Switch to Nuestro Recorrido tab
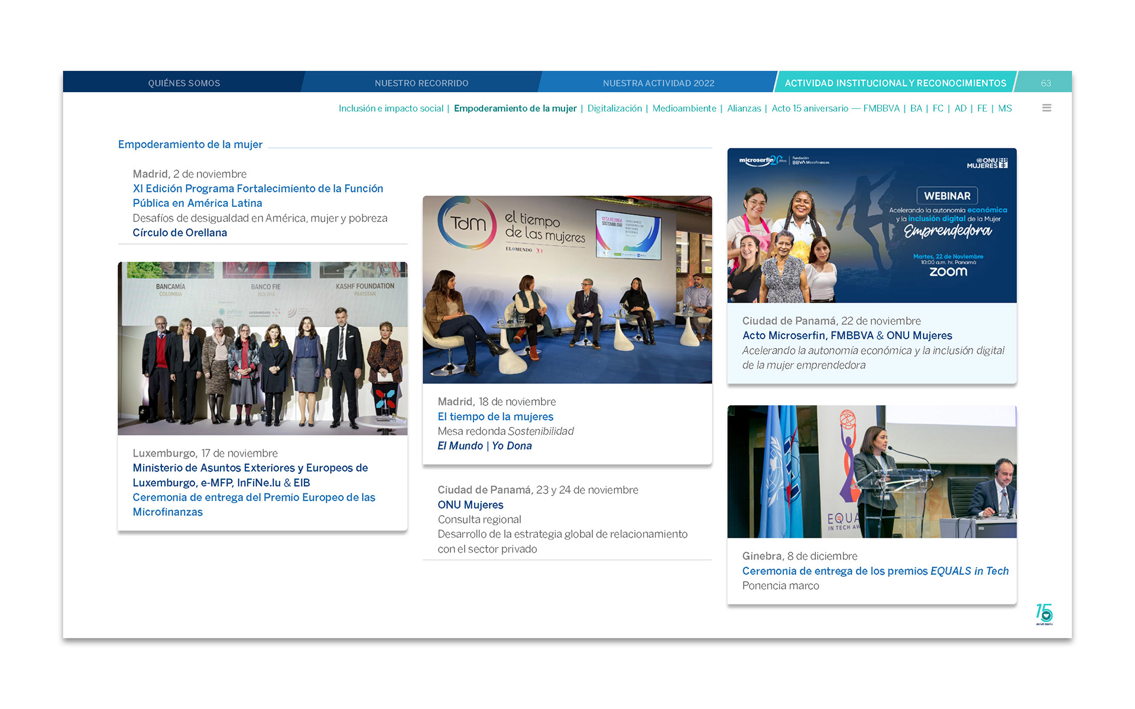This screenshot has width=1135, height=709. pyautogui.click(x=421, y=83)
